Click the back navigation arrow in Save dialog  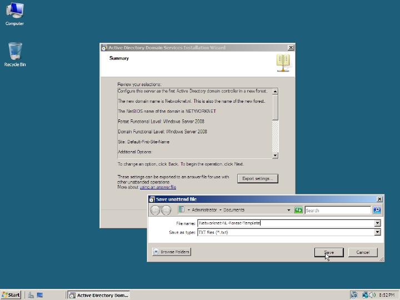tap(155, 210)
